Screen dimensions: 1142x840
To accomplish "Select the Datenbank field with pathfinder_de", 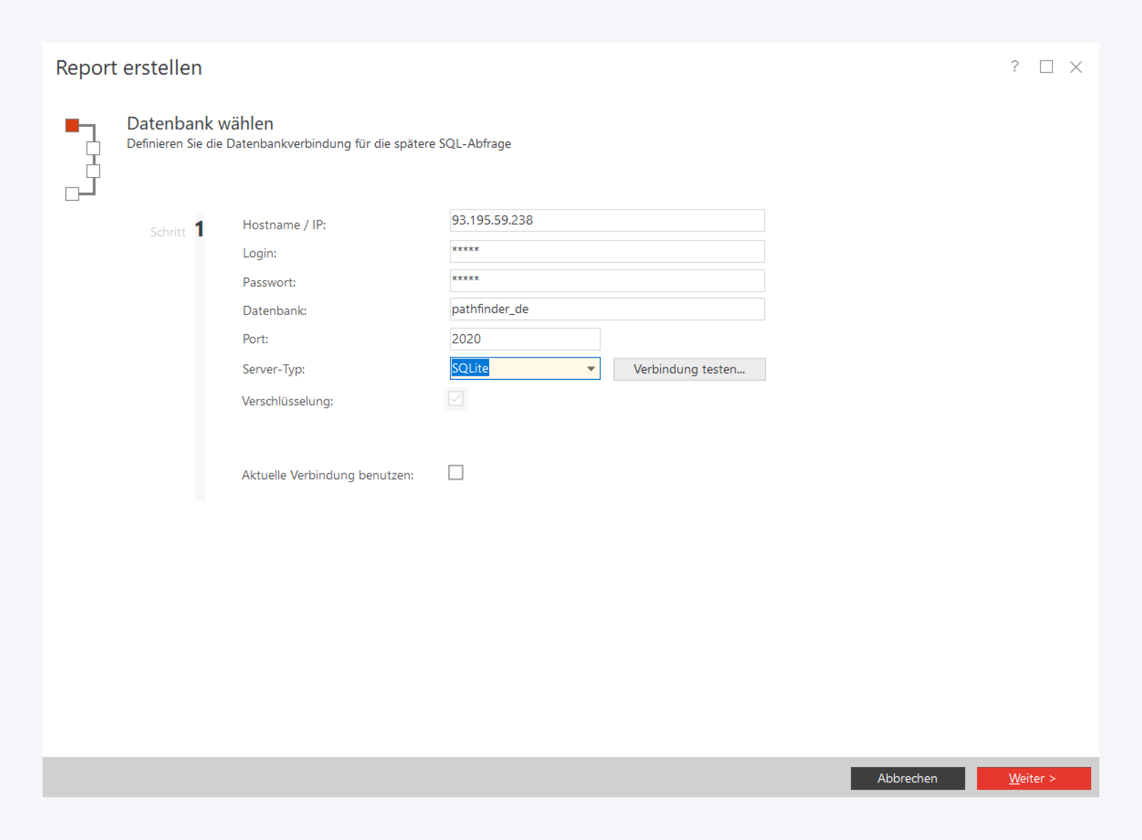I will pos(607,309).
